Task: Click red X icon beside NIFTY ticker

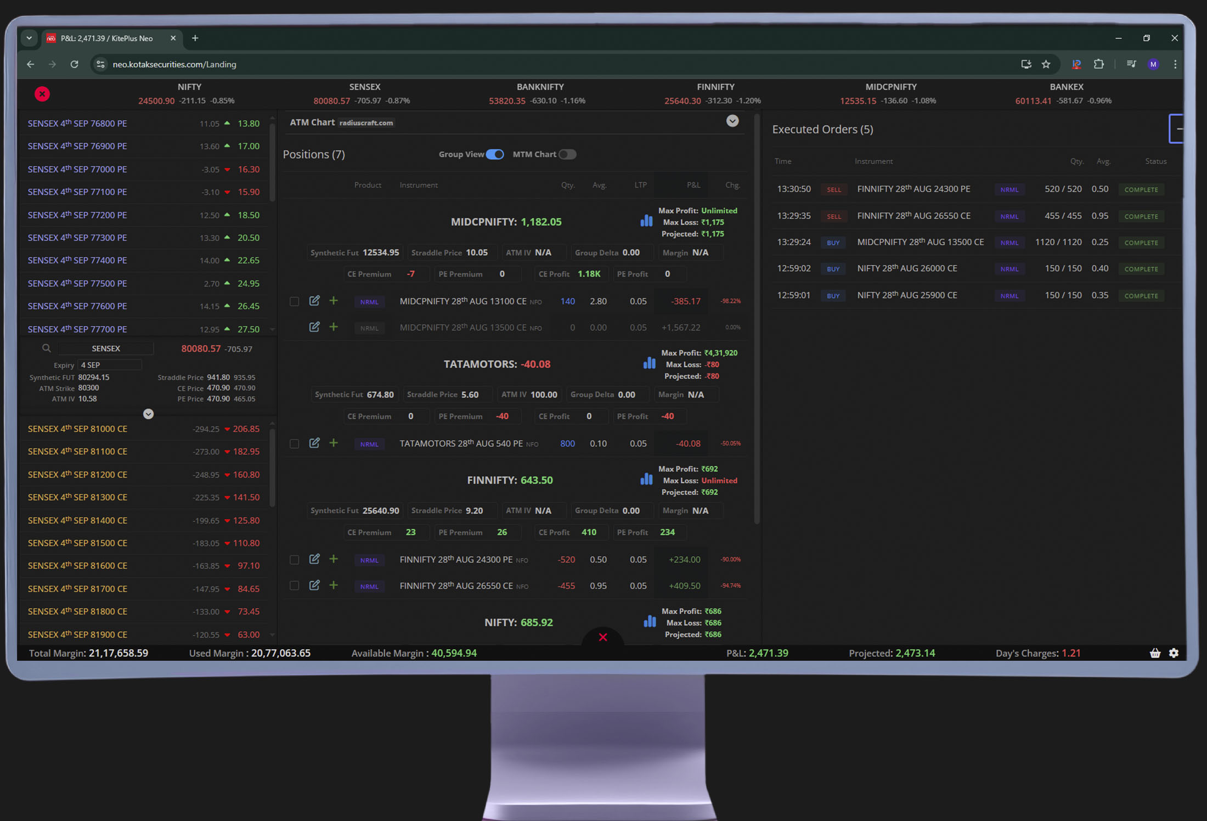Action: tap(42, 94)
